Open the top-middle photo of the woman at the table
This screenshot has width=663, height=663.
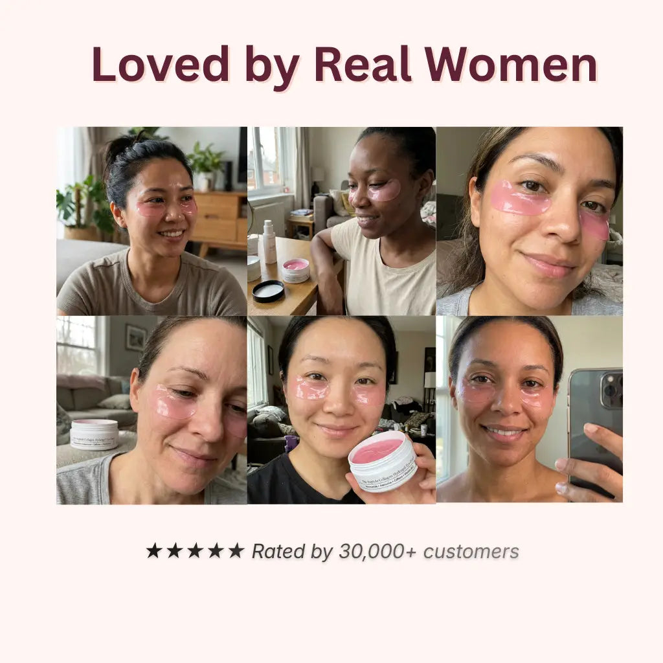342,221
